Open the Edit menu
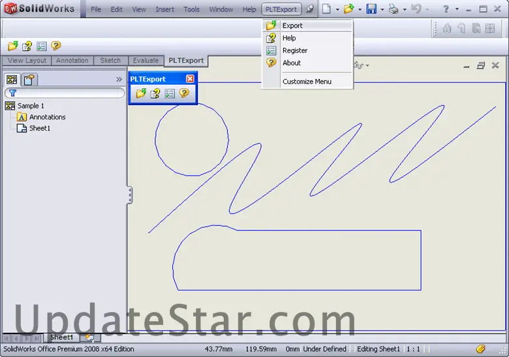 click(x=116, y=9)
